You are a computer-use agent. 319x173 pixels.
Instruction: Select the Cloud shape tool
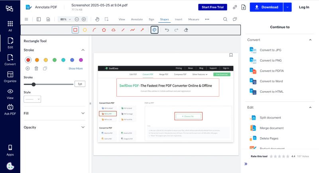coord(113,30)
